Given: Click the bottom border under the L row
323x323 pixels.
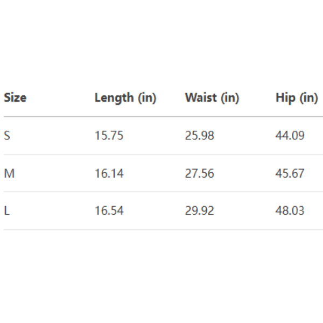Looking at the screenshot, I should coord(161,230).
